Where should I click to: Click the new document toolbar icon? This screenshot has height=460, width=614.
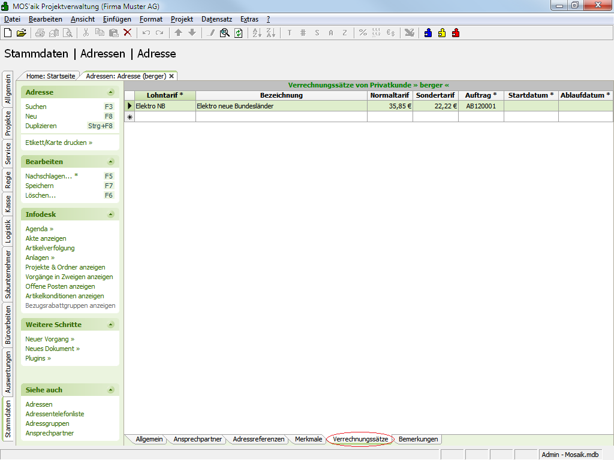pos(8,33)
